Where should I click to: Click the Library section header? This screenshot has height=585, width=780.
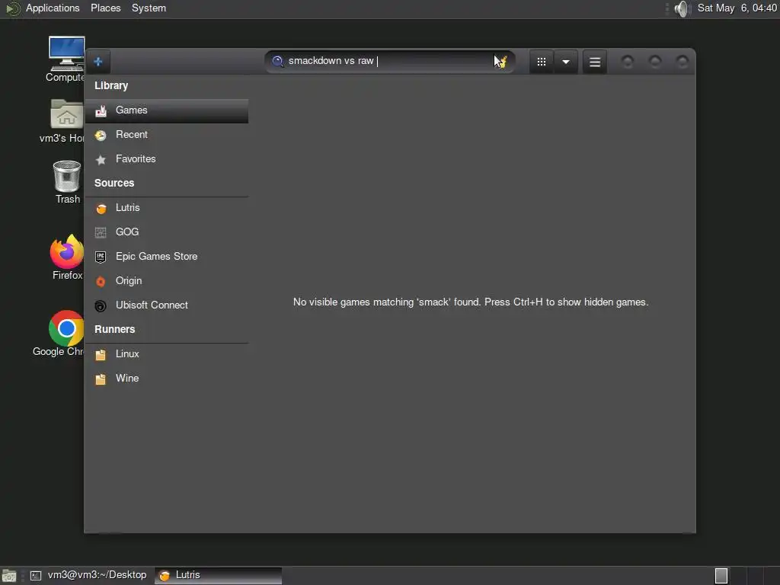click(x=111, y=85)
